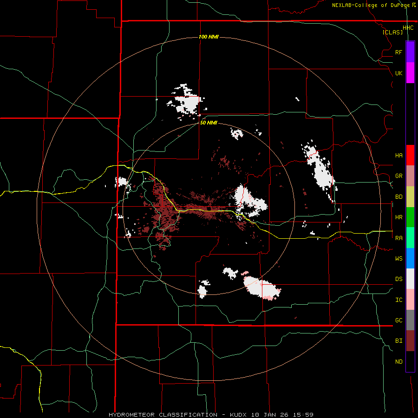The width and height of the screenshot is (418, 418).
Task: Click the HR green legend swatch
Action: pyautogui.click(x=410, y=217)
